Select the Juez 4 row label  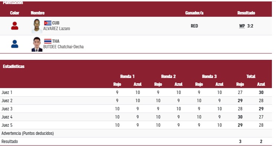point(7,117)
